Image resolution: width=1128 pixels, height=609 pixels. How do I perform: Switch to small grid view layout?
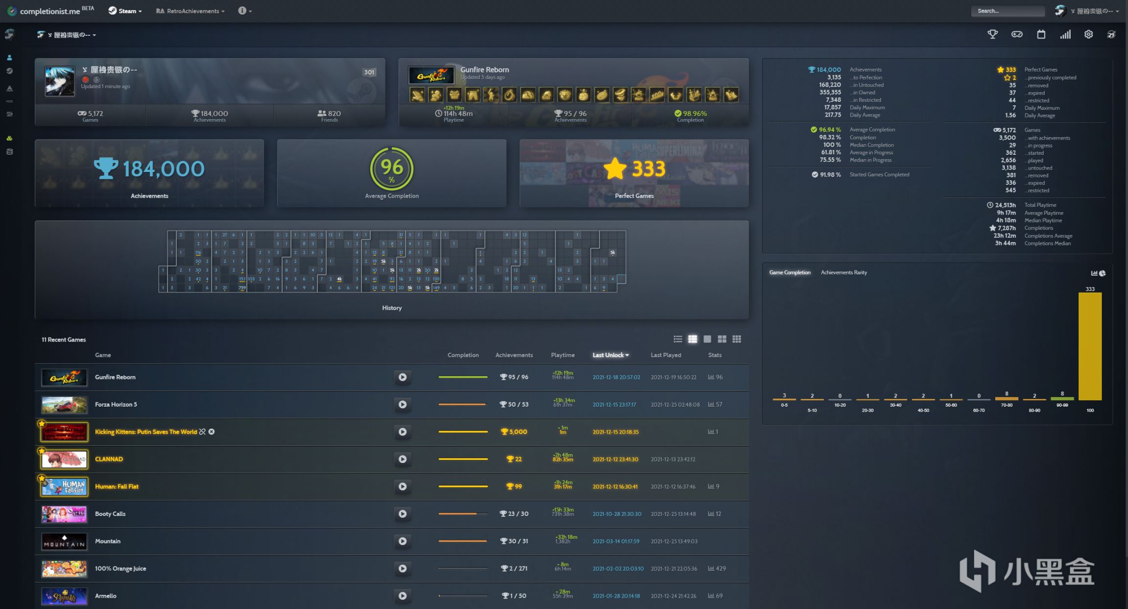coord(737,339)
